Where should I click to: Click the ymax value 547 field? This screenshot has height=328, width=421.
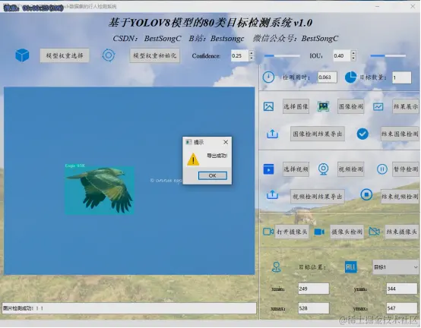pos(402,308)
